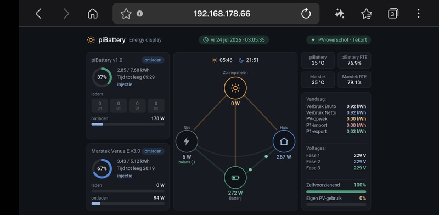Click the sunset moon icon beside 21:51

[x=241, y=60]
